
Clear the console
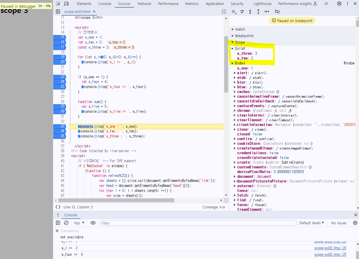pos(66,223)
